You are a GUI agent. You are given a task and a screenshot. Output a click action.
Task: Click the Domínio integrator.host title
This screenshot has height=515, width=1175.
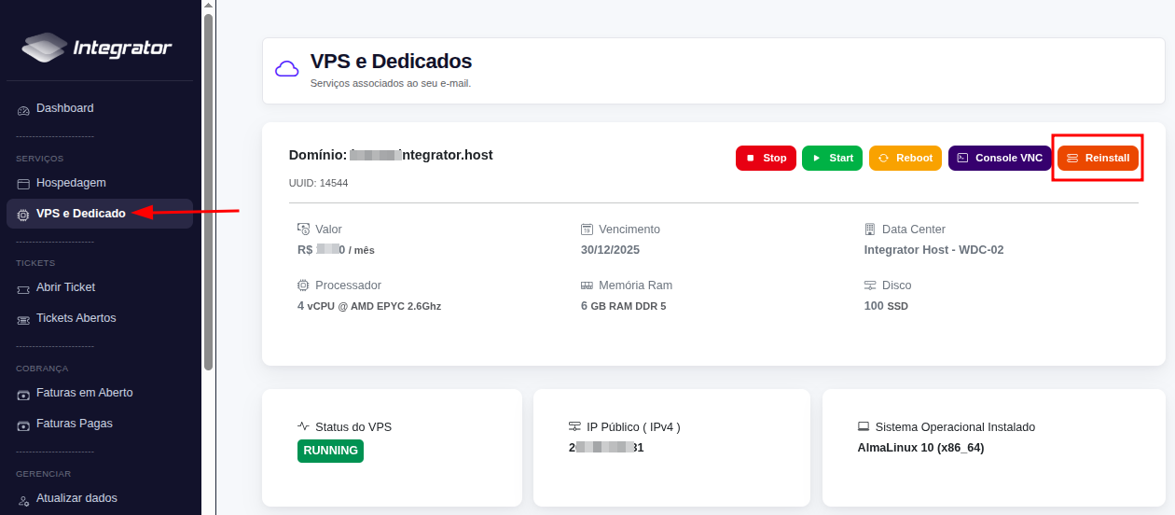[x=391, y=155]
